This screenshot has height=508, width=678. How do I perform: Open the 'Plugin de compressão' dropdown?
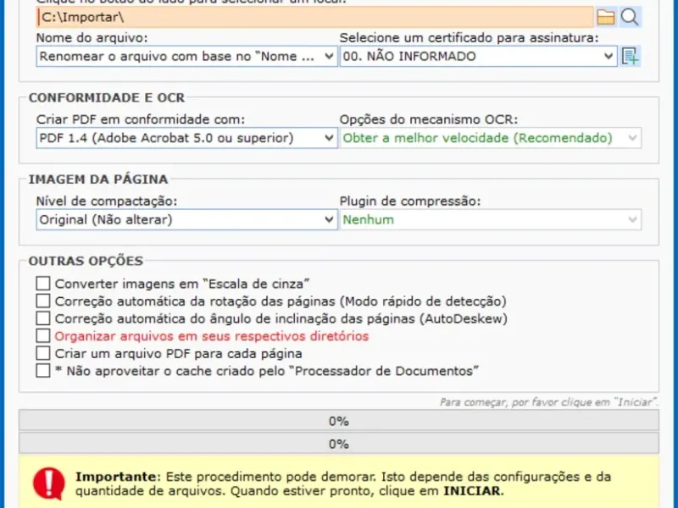[x=491, y=219]
